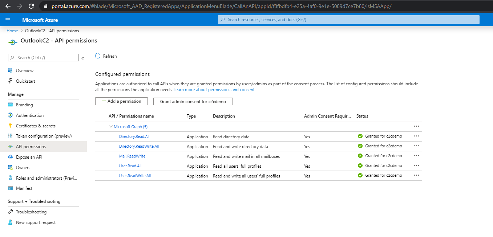Collapse the sidebar with the double chevron
493x237 pixels.
coord(82,58)
